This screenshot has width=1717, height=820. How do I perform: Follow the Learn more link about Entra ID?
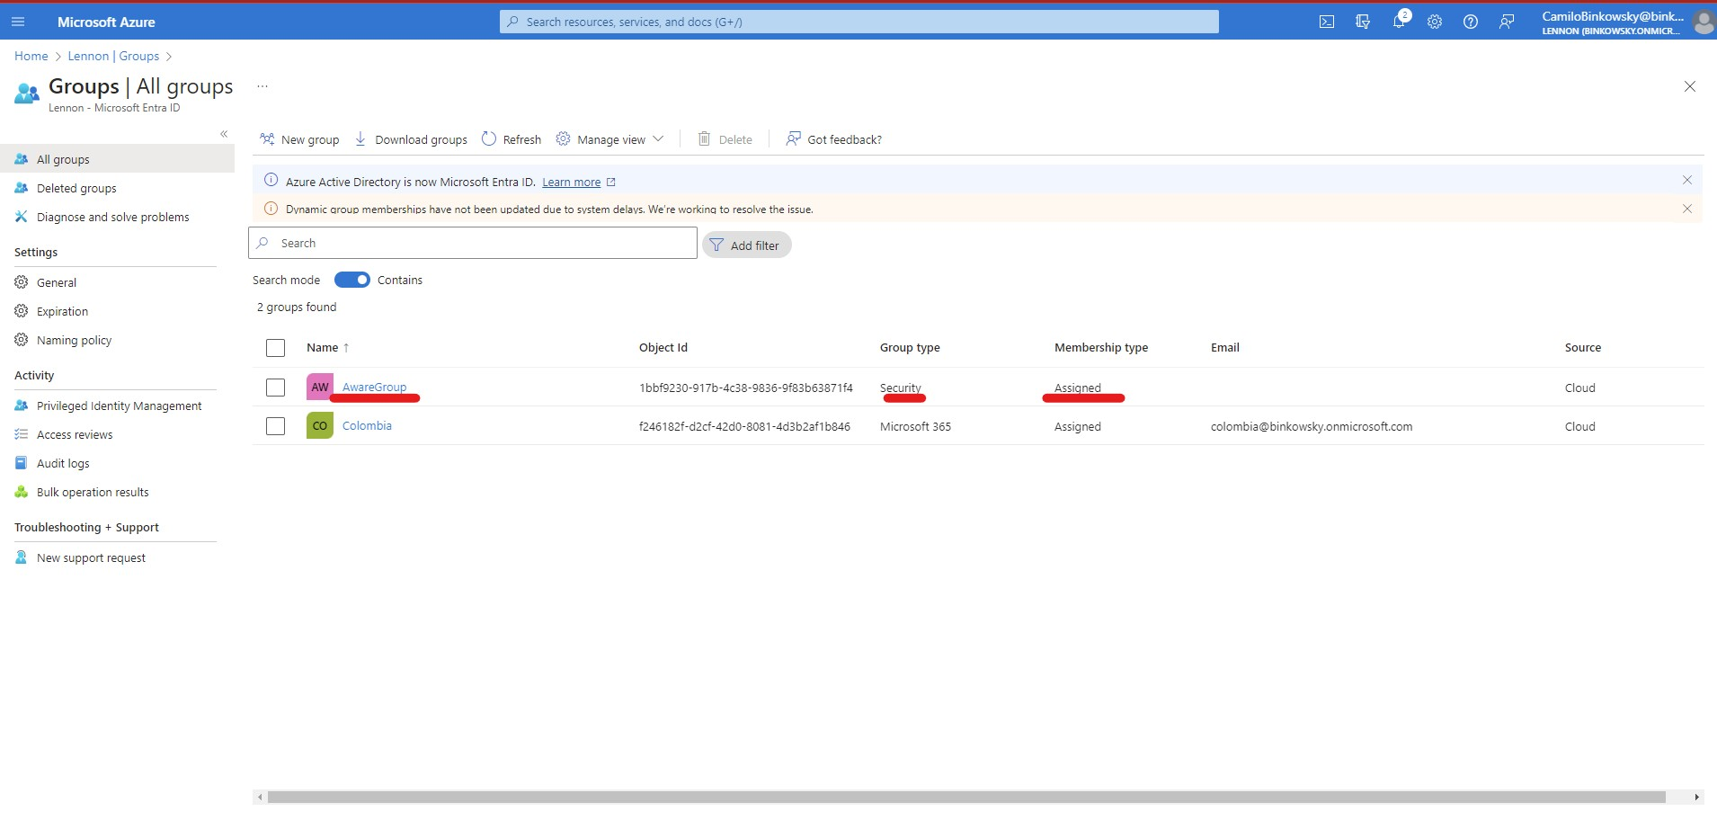click(571, 181)
